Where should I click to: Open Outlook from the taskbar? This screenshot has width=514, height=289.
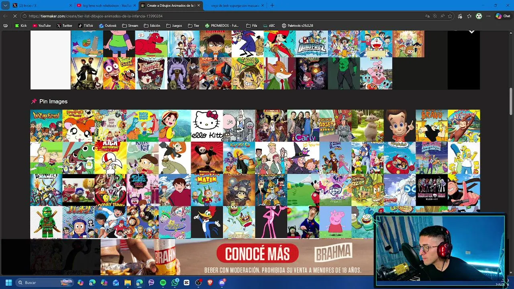(116, 283)
